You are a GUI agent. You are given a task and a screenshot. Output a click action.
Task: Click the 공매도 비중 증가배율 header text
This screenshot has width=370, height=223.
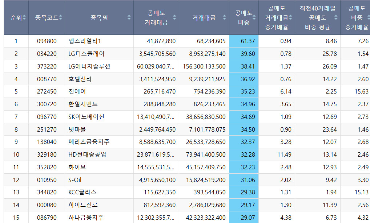[x=356, y=17]
